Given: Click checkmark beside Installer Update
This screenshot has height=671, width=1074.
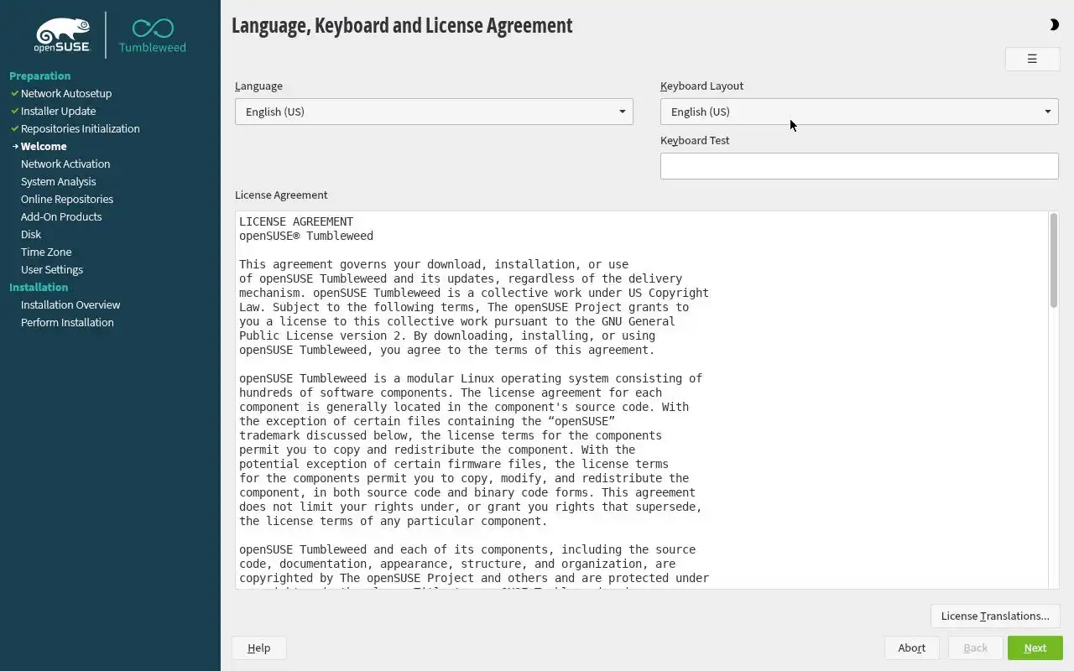Looking at the screenshot, I should point(14,111).
